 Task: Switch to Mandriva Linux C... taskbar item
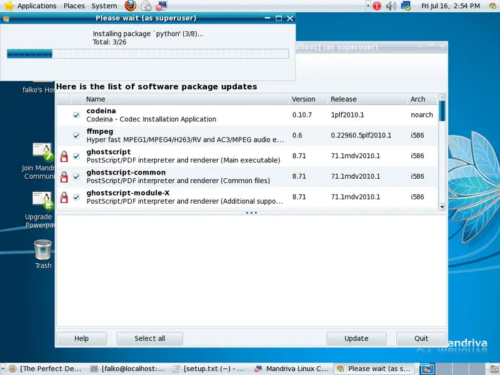292,369
